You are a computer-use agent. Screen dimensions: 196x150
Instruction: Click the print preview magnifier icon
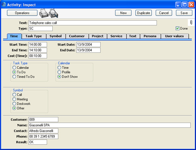[x=54, y=13]
